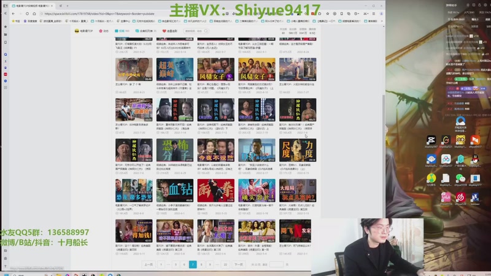Open the Baidu Netdisk desktop shortcut
This screenshot has width=491, height=276.
(x=446, y=159)
